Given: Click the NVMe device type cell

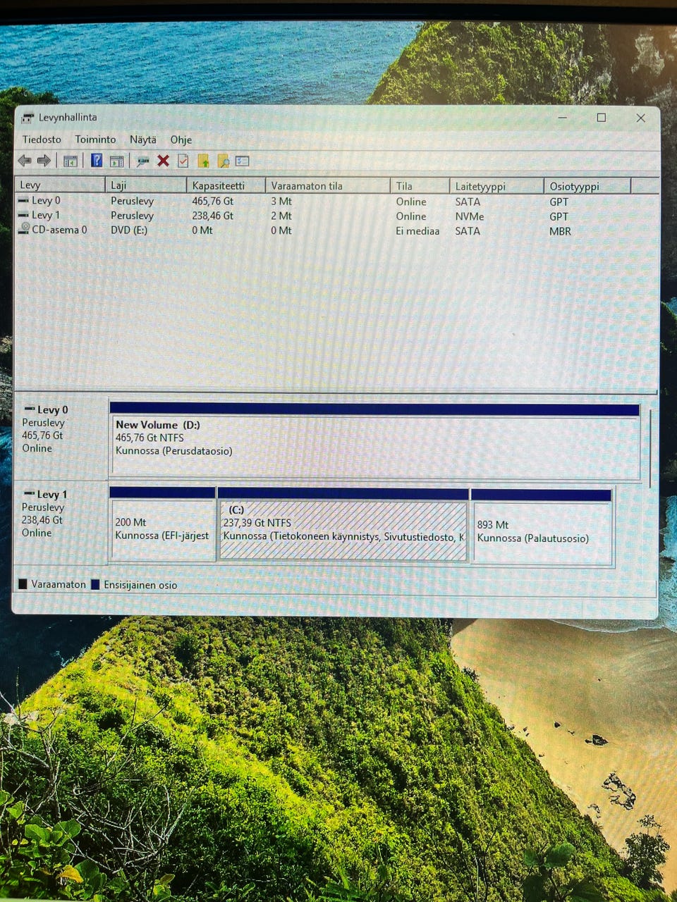Looking at the screenshot, I should (x=470, y=216).
